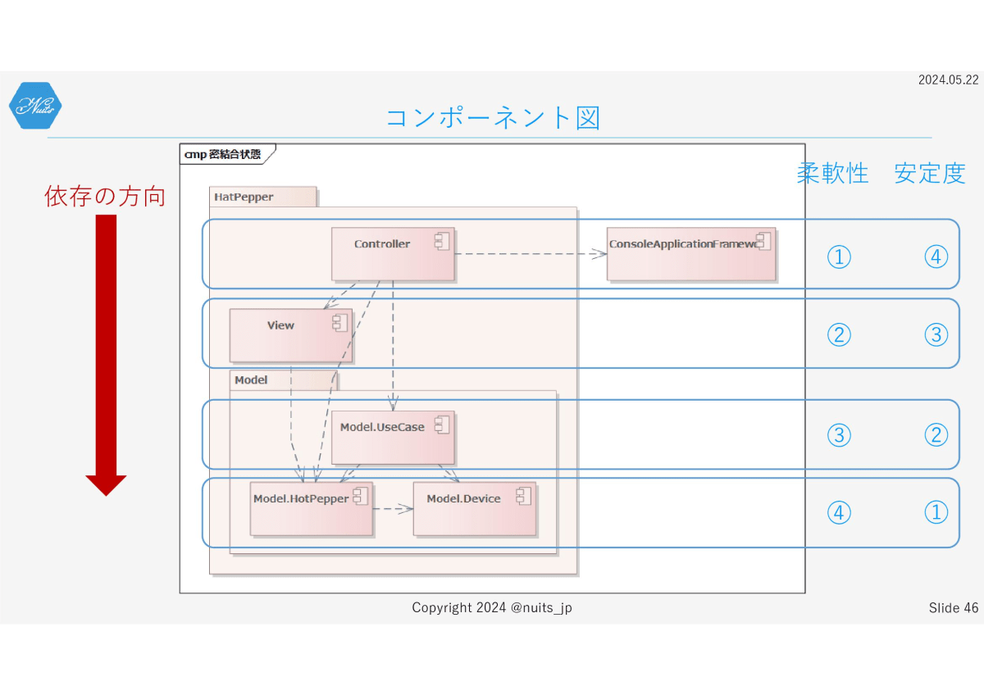
Task: Click the ① under the 柔軟性 column
Action: pyautogui.click(x=838, y=257)
